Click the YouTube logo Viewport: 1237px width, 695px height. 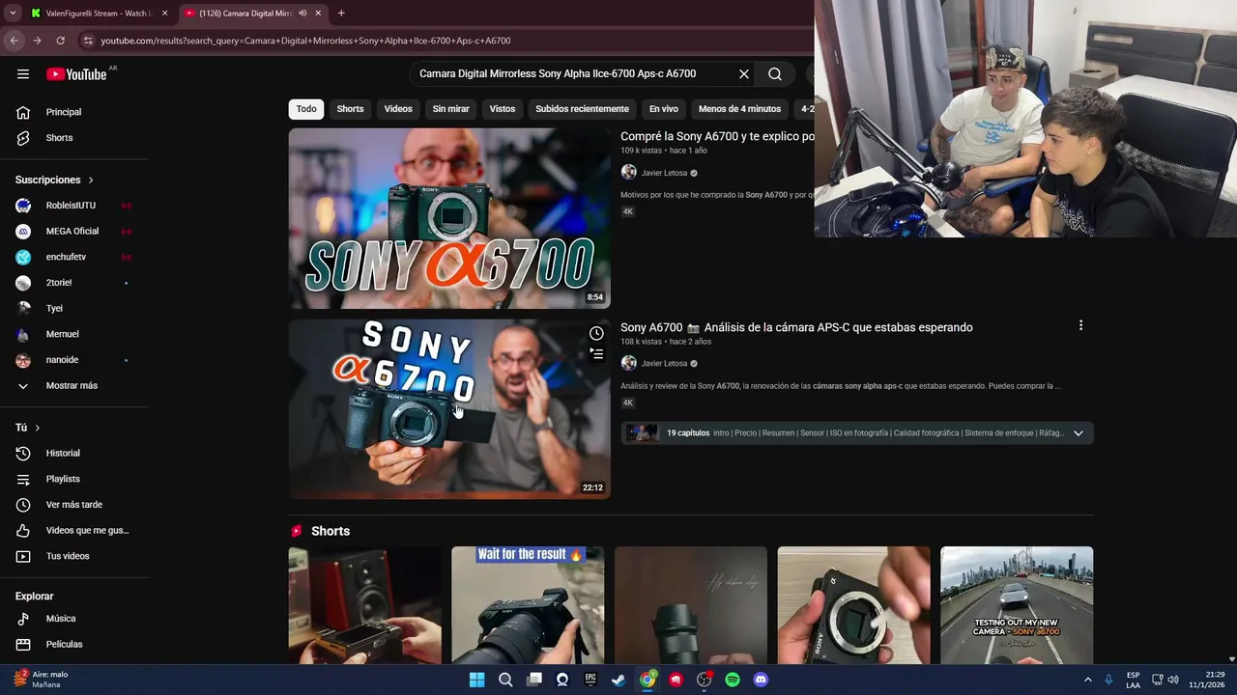click(76, 74)
